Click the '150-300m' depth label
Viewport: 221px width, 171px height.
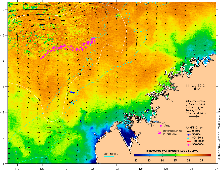tap(198, 141)
